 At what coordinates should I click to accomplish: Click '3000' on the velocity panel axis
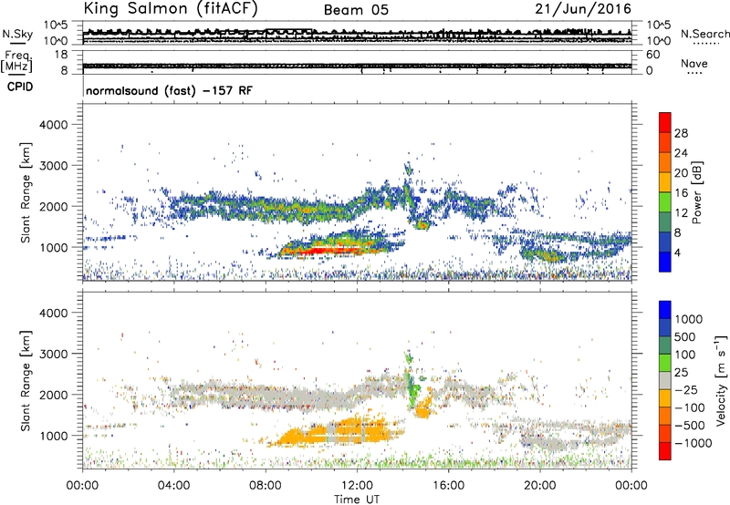click(x=53, y=354)
